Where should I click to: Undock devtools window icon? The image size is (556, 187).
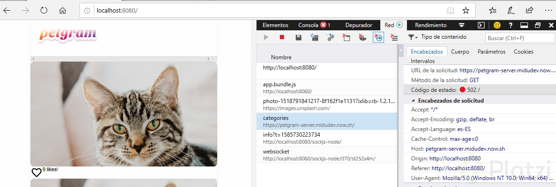point(538,25)
